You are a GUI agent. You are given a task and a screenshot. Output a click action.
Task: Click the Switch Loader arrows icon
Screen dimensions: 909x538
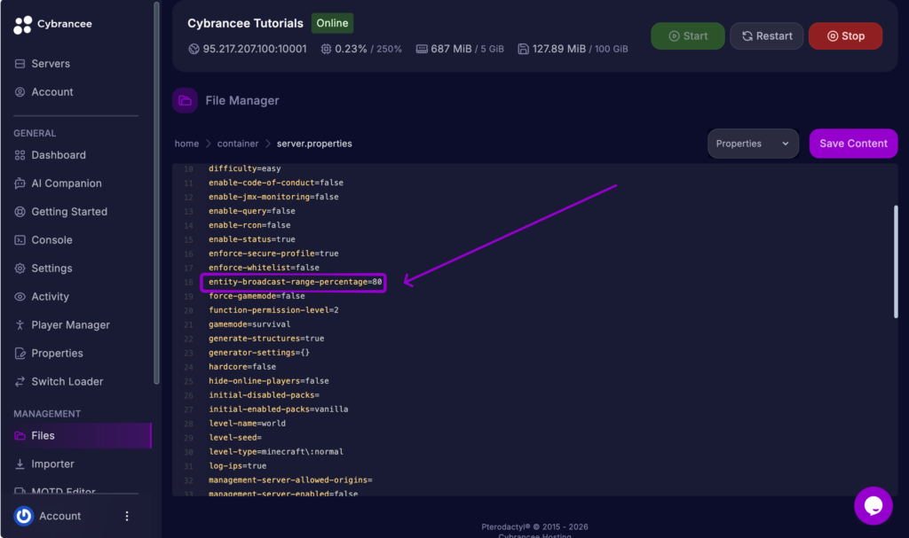click(x=20, y=382)
